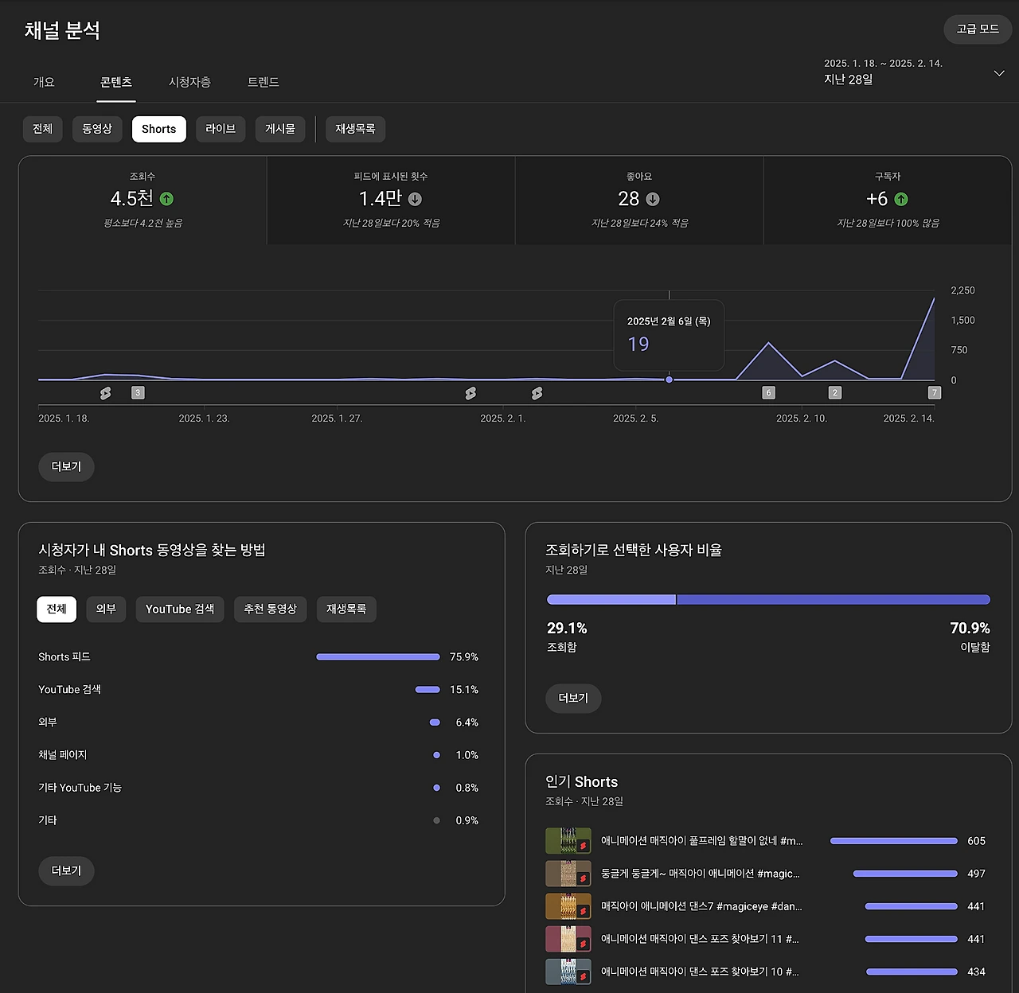
Task: Click 더보기 below the views chart
Action: (x=66, y=467)
